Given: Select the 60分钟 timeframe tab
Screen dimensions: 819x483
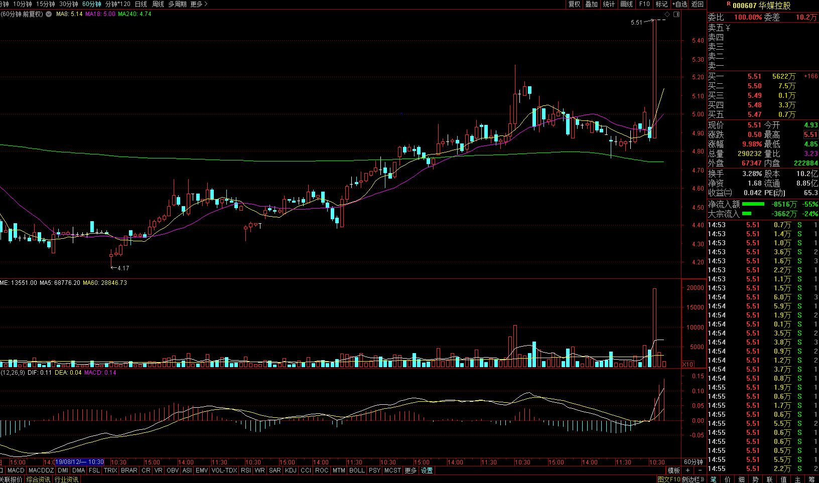Looking at the screenshot, I should pyautogui.click(x=92, y=4).
